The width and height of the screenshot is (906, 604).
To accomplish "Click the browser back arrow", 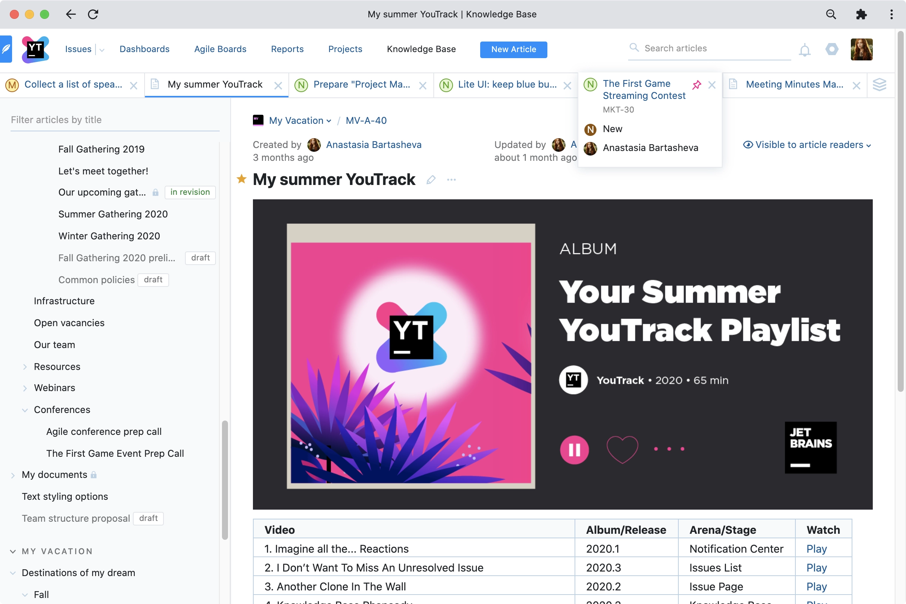I will (x=71, y=14).
